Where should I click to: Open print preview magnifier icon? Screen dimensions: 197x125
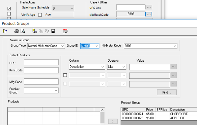(23, 31)
